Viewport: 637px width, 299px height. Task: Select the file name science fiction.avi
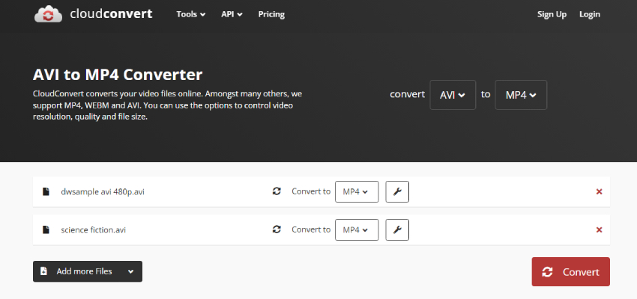click(x=94, y=229)
